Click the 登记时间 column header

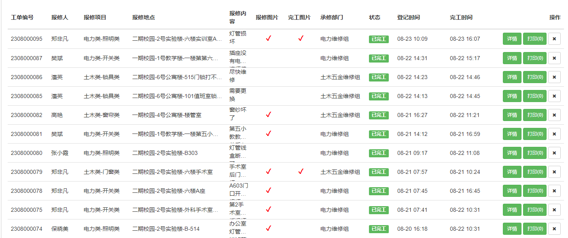click(408, 17)
